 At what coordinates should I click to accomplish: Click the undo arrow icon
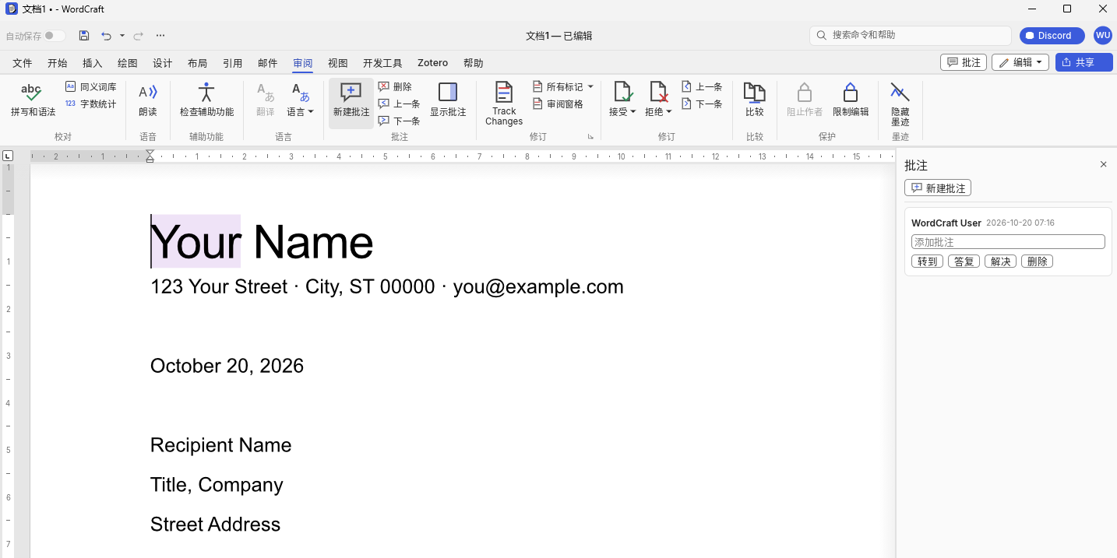107,36
